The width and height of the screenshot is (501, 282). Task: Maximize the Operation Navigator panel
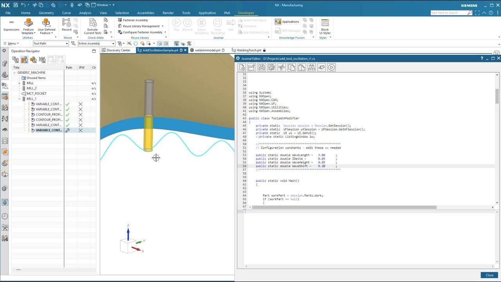tap(94, 51)
